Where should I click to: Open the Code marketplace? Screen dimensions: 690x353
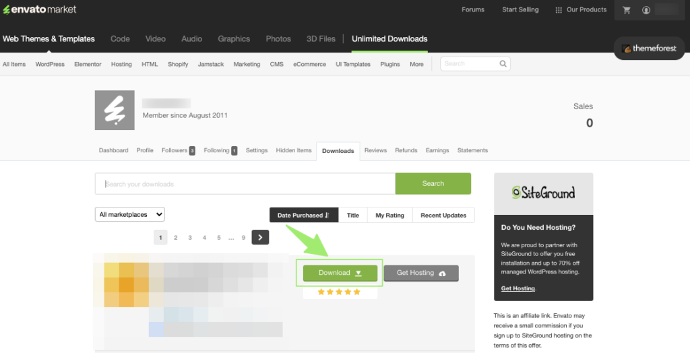click(x=120, y=38)
